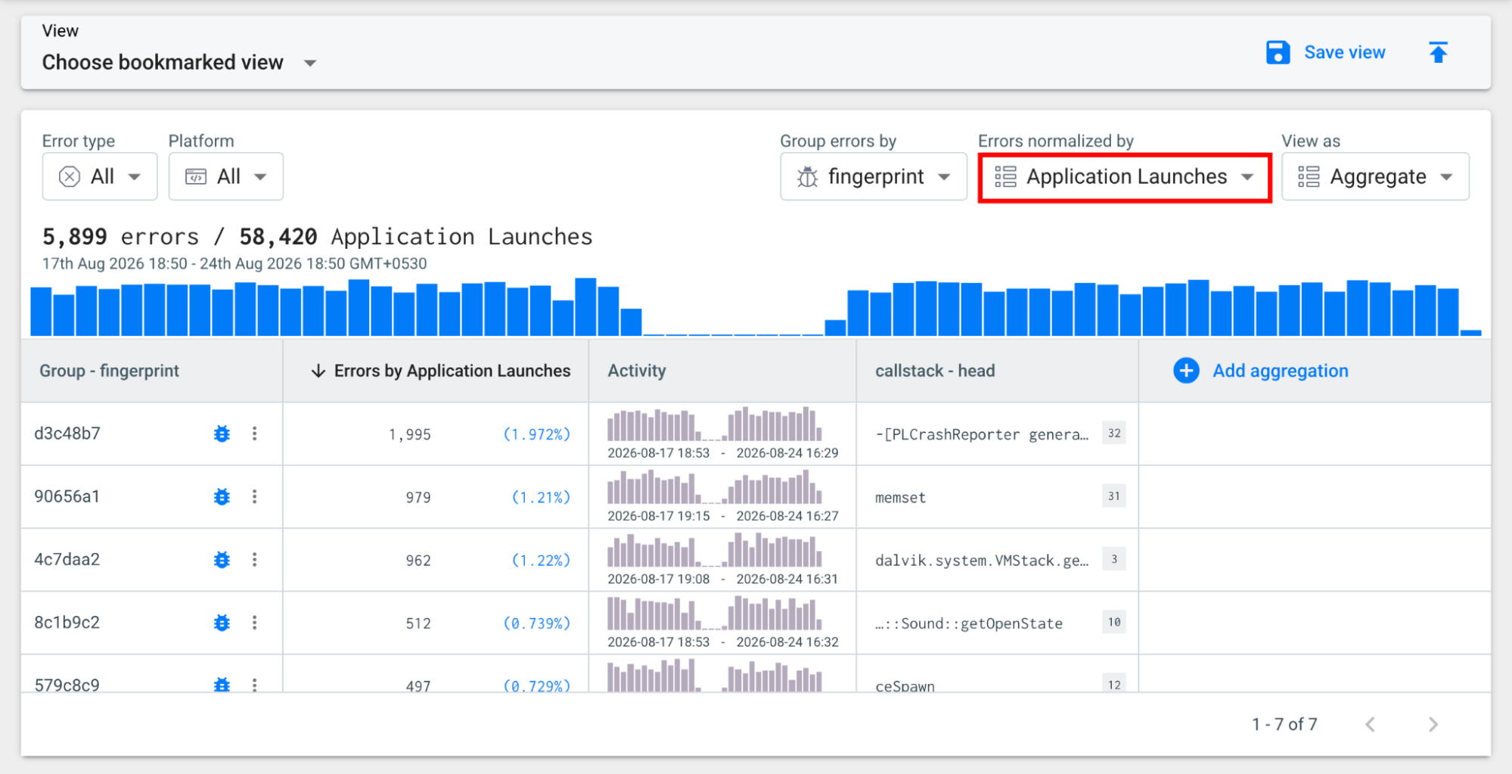
Task: Open the Platform All dropdown
Action: pos(226,176)
